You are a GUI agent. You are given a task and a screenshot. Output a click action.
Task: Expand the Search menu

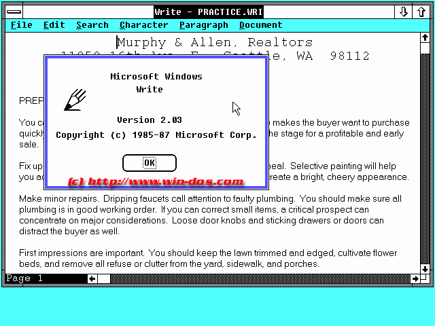point(92,25)
